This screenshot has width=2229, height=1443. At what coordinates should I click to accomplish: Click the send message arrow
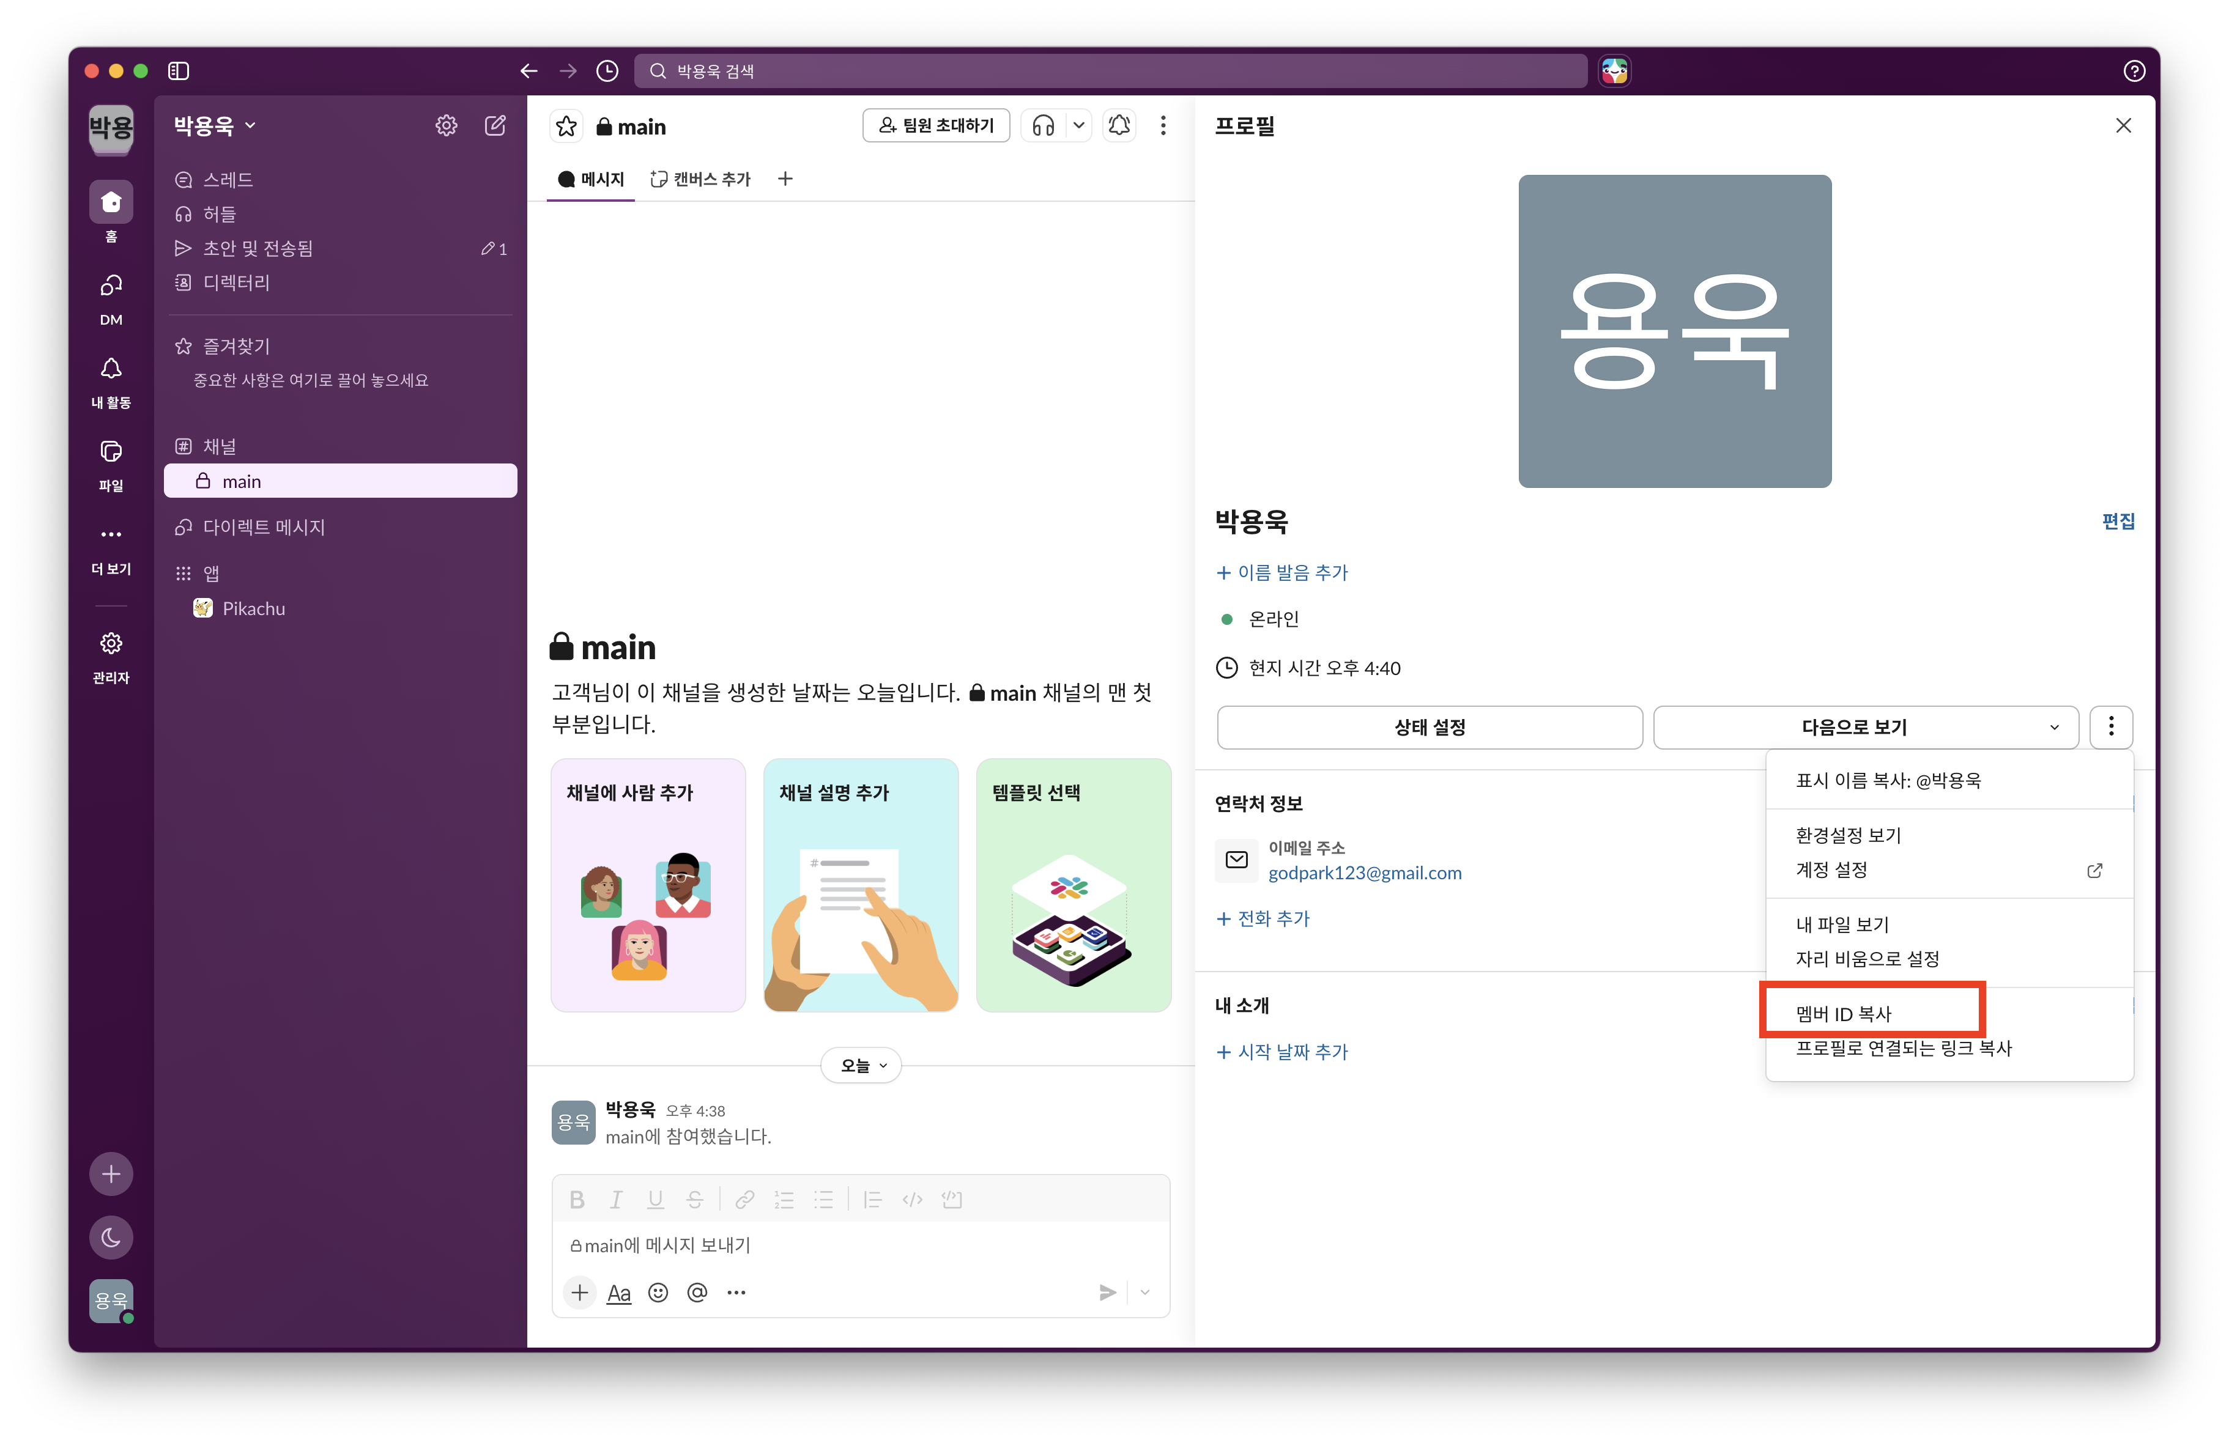1107,1292
